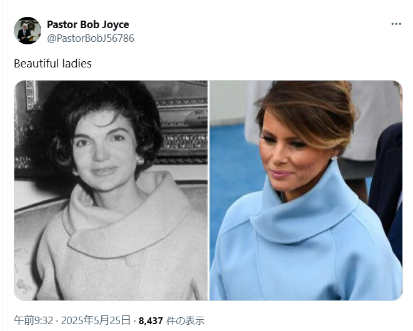Screen dimensions: 413x331
Task: Click the wide funnel collar in the left photo
Action: (x=126, y=219)
